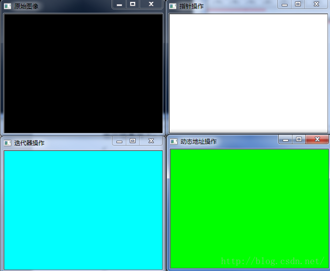The image size is (330, 271).
Task: Minimize the 动态地址操作 window
Action: (x=286, y=139)
